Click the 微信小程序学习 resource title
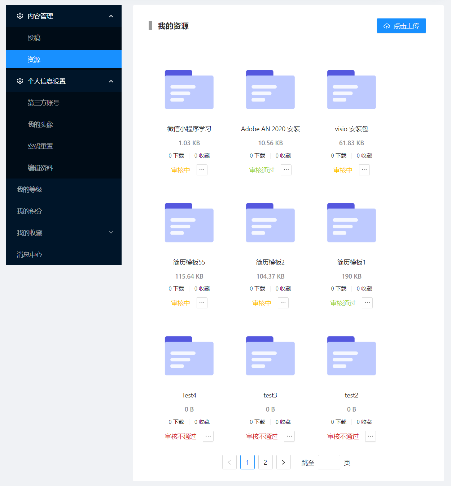The image size is (451, 486). point(189,129)
